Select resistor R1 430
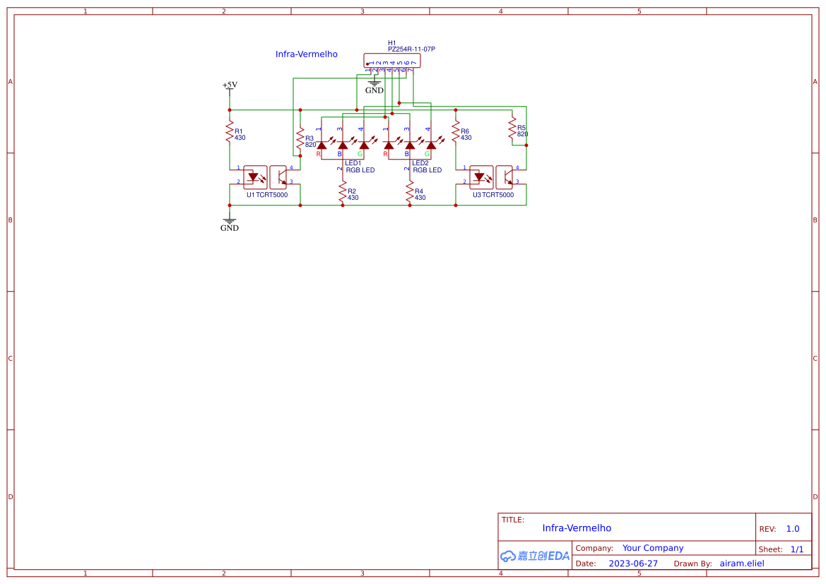The width and height of the screenshot is (826, 584). click(229, 132)
